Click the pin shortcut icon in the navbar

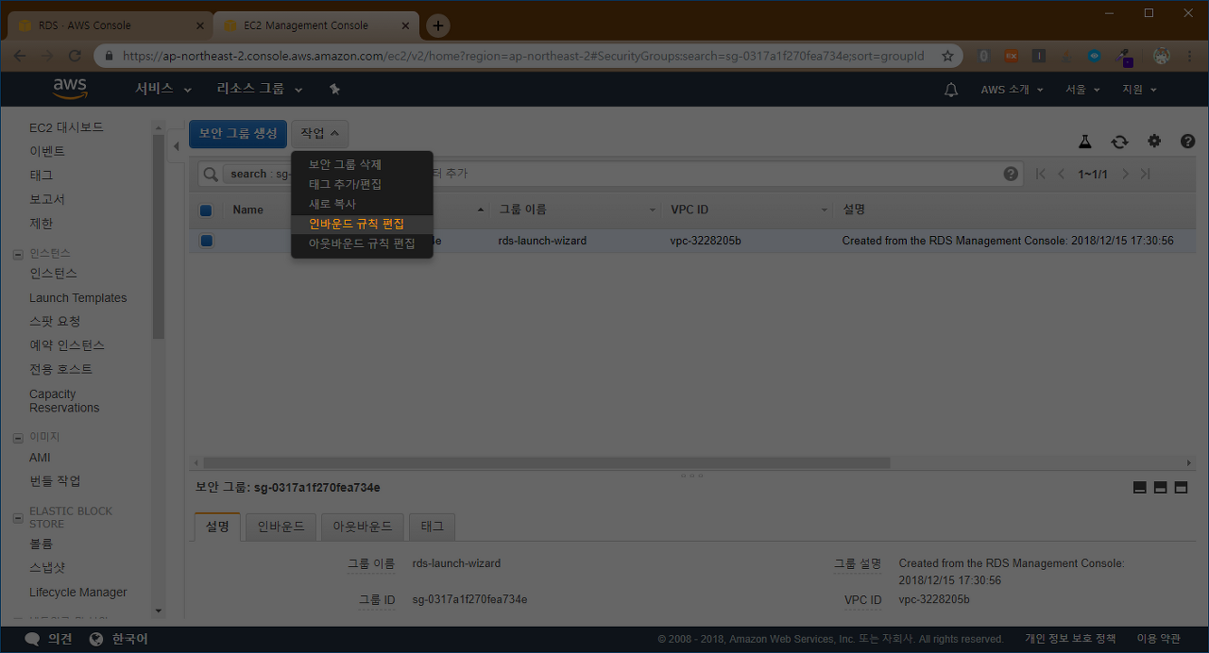pos(334,89)
